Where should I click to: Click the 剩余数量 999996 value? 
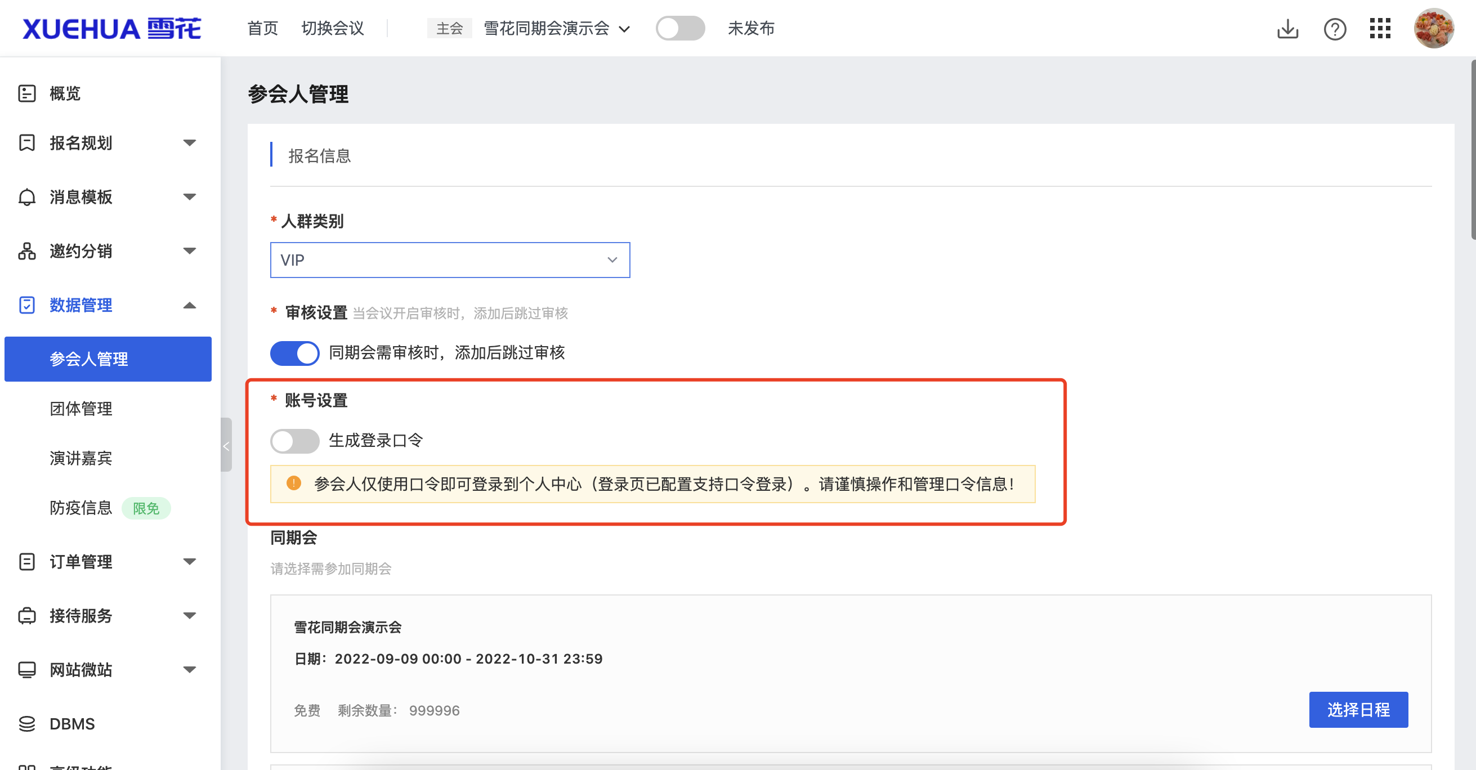tap(434, 710)
